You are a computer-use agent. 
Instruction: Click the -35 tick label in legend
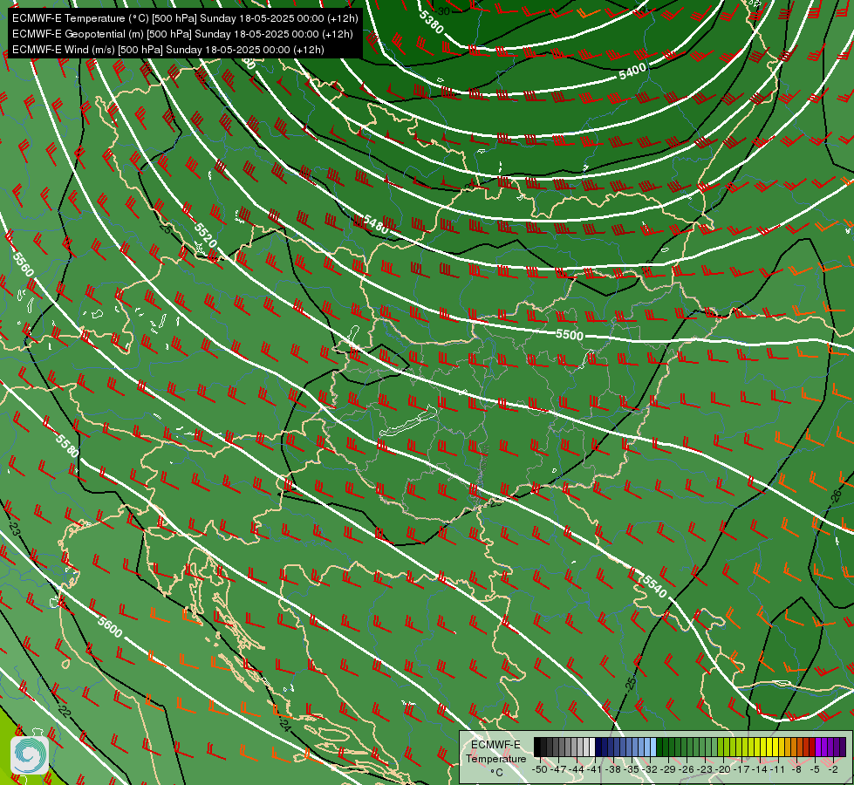coord(632,769)
